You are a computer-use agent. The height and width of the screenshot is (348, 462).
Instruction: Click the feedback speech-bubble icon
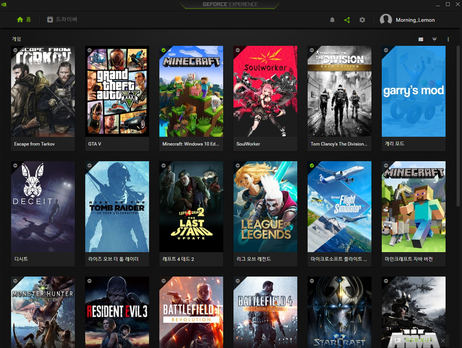(x=398, y=340)
